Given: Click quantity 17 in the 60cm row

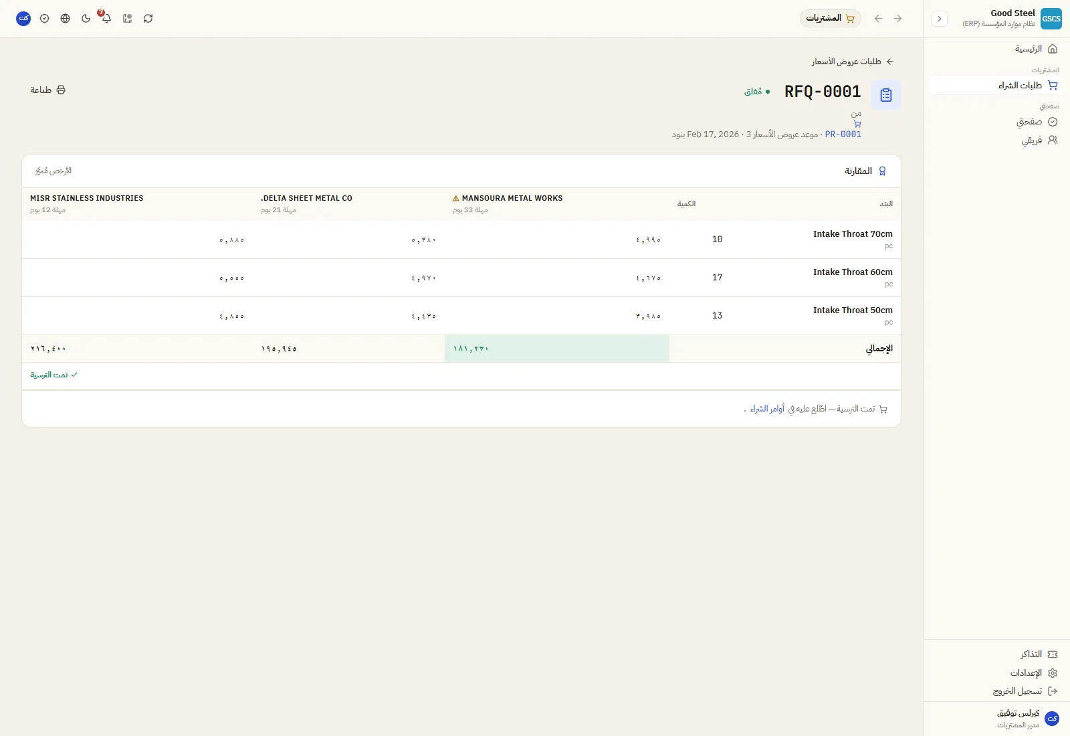Looking at the screenshot, I should pos(717,278).
